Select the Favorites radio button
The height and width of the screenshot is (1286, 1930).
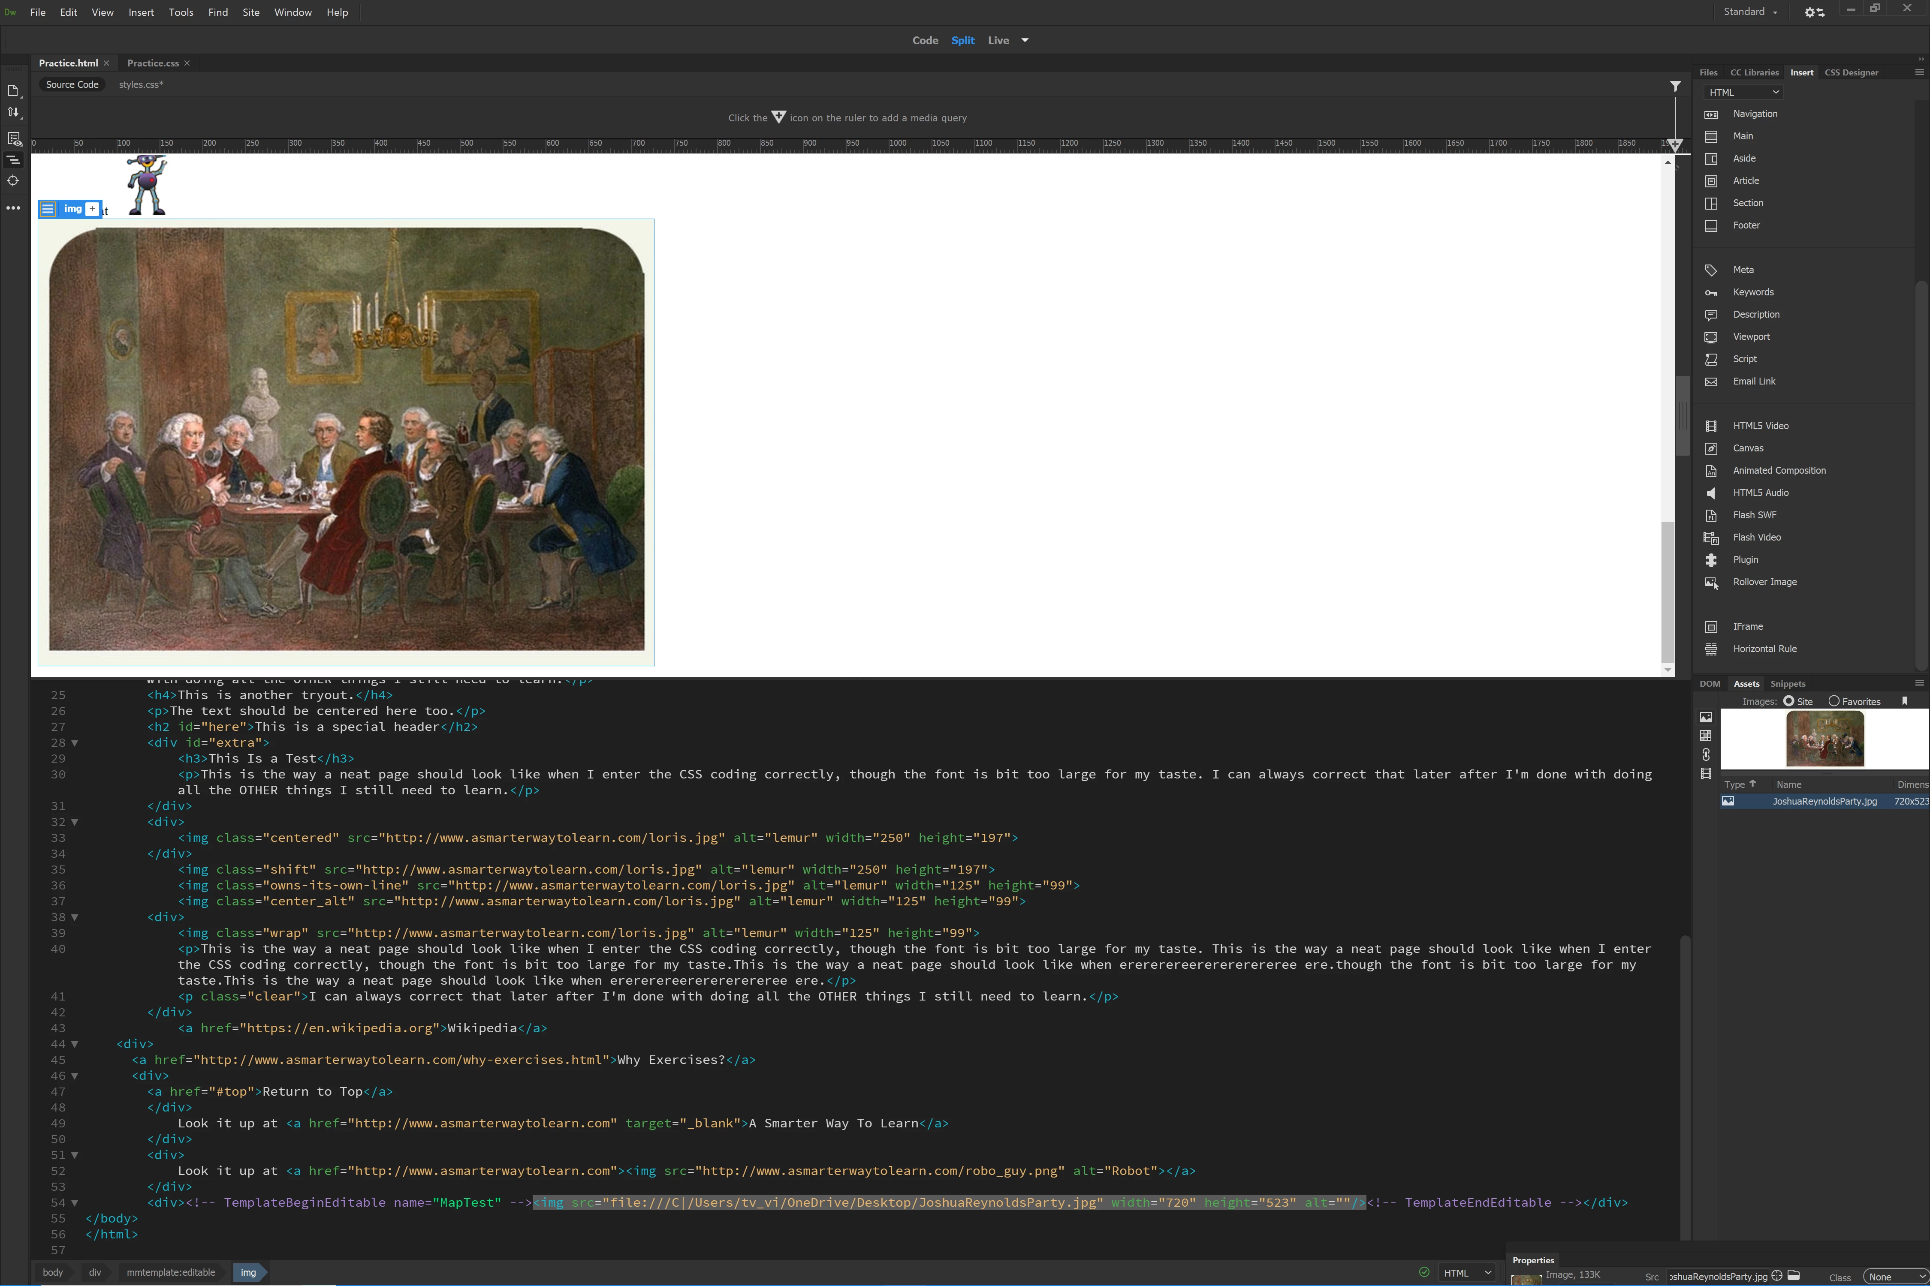click(x=1834, y=701)
